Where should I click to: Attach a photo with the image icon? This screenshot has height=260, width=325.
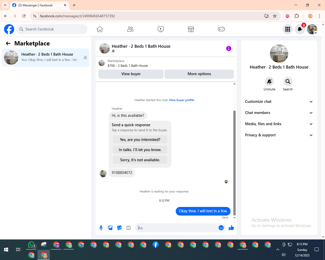coord(110,228)
